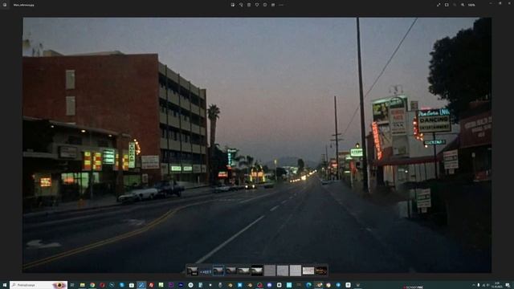
Task: Open the last dark orange-toned filmstrip thumbnail
Action: (x=321, y=271)
